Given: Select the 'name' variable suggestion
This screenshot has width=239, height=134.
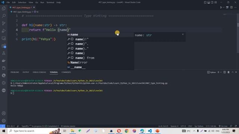Looking at the screenshot, I should (100, 35).
